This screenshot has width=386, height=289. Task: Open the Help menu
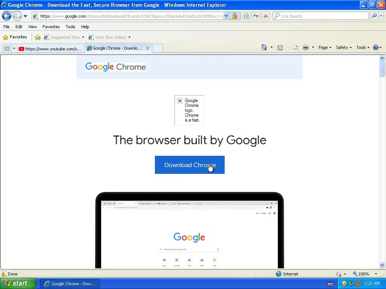tap(85, 27)
